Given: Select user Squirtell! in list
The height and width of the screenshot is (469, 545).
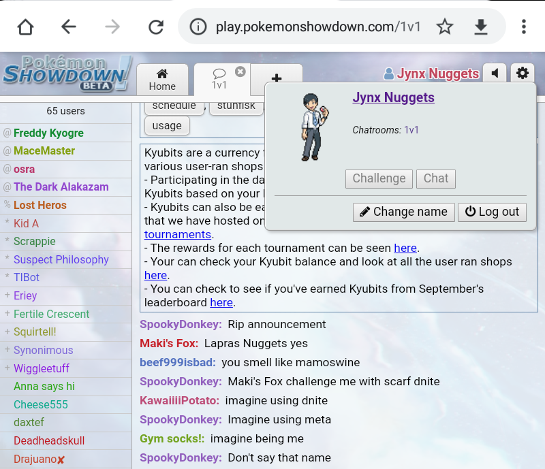Looking at the screenshot, I should coord(65,331).
